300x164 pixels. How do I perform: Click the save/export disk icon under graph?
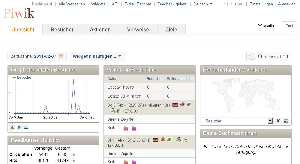[19, 127]
